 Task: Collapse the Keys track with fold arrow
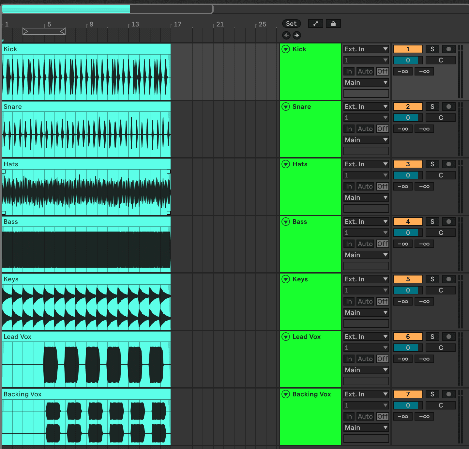click(286, 279)
